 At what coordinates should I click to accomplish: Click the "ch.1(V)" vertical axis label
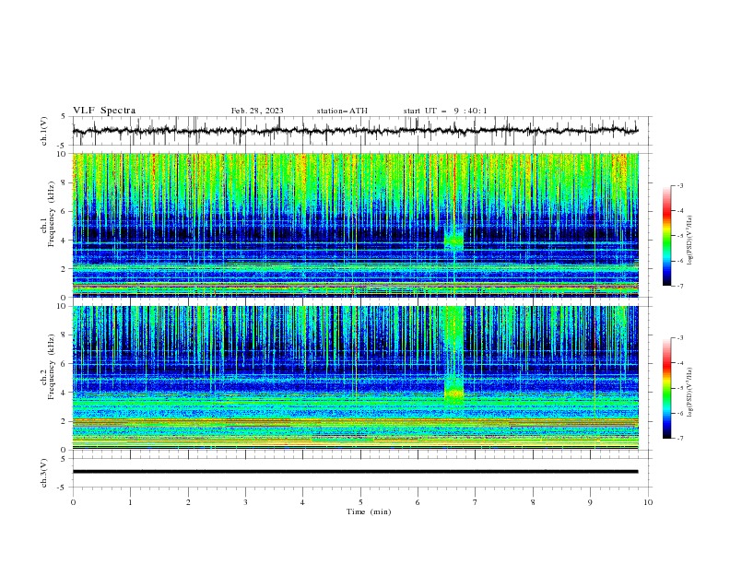(x=44, y=131)
